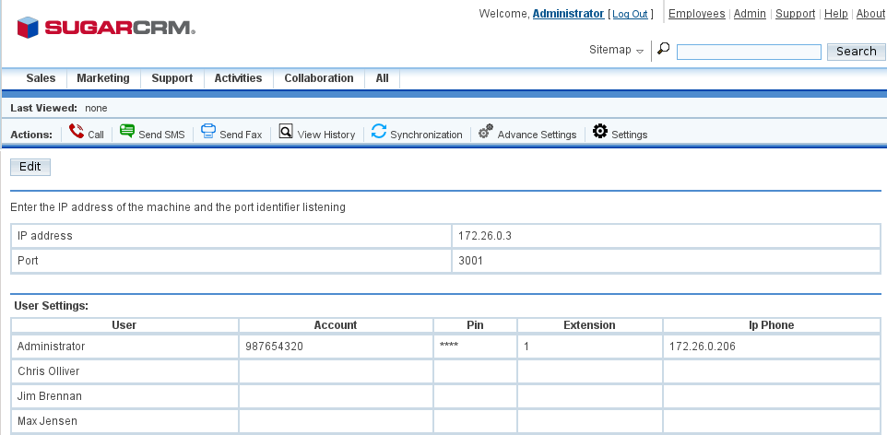
Task: Click the View History magnifier icon
Action: click(x=286, y=133)
